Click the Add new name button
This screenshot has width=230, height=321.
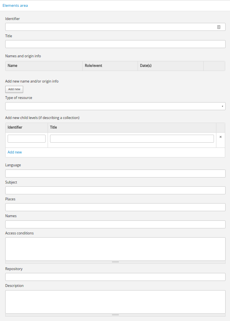14,89
